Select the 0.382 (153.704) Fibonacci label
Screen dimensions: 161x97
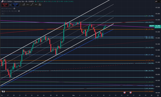pyautogui.click(x=149, y=29)
